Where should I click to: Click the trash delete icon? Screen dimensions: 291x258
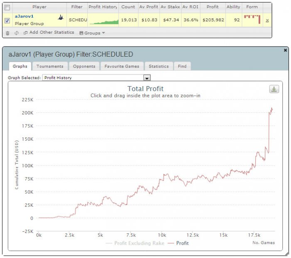pos(7,33)
